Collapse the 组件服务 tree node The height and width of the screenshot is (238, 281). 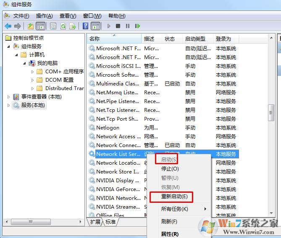8,47
